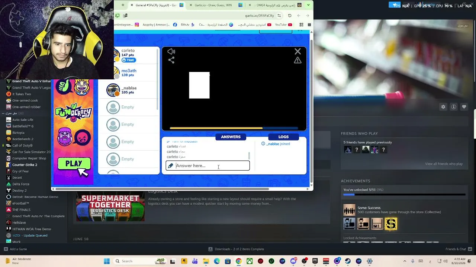The image size is (476, 267).
Task: Open the browser tab search dropdown
Action: tap(308, 5)
